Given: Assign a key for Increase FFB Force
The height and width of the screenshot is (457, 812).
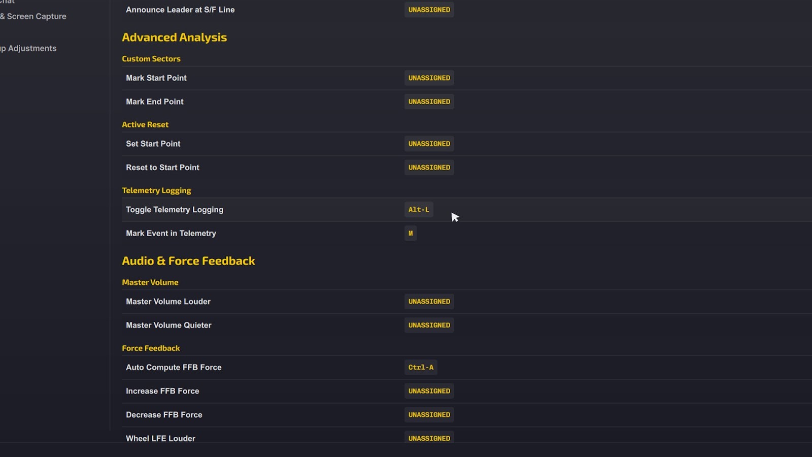Looking at the screenshot, I should point(429,391).
